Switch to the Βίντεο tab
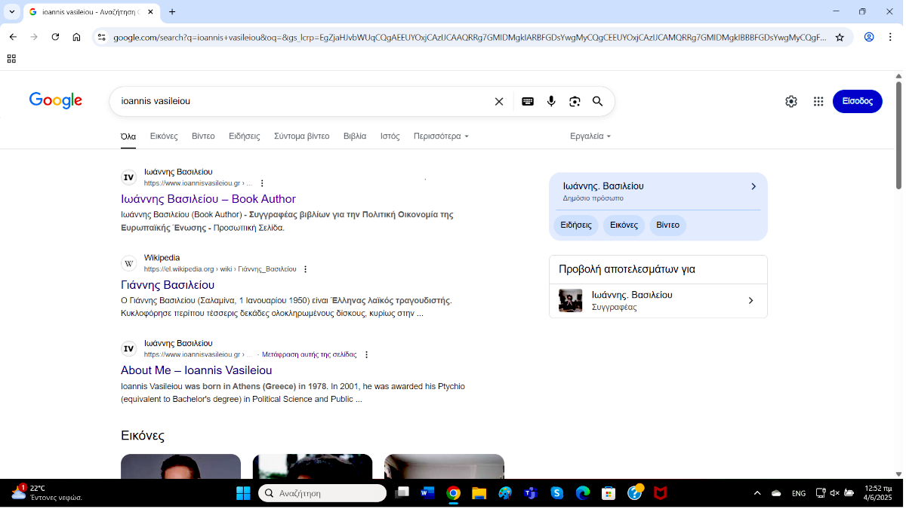 click(x=203, y=136)
